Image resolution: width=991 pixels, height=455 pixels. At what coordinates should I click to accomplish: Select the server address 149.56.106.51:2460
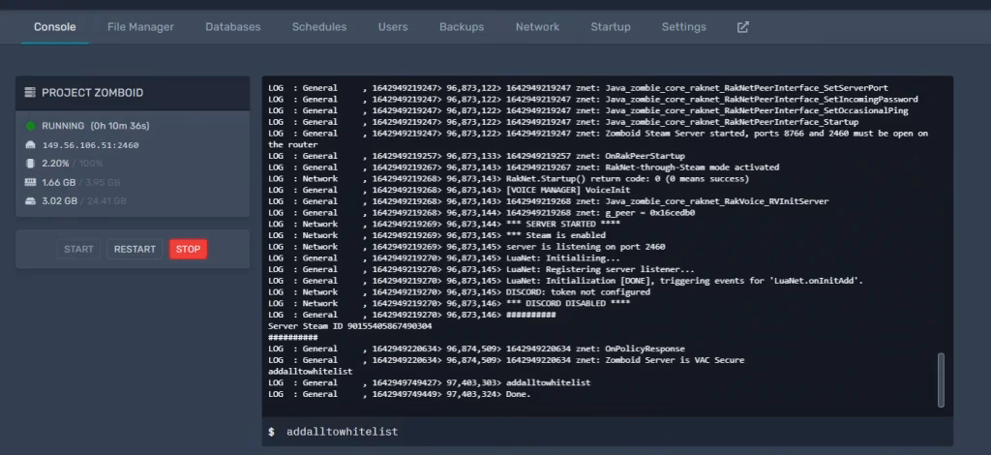coord(90,145)
